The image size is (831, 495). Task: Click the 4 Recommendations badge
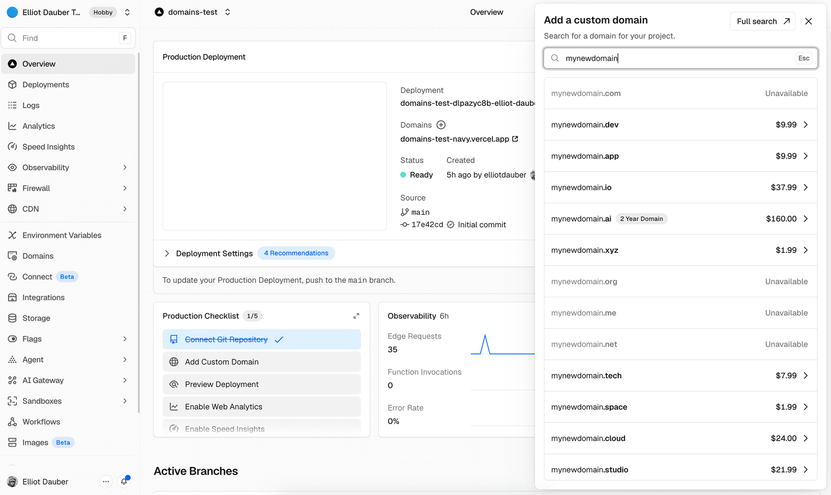(296, 253)
